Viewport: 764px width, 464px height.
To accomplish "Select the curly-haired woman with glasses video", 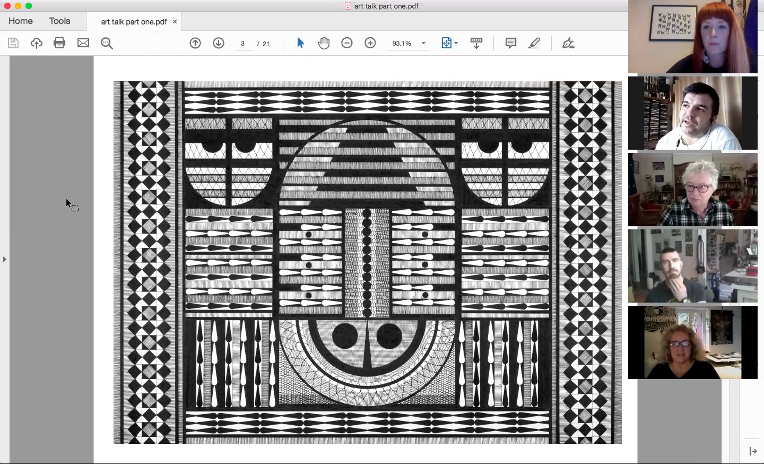I will click(x=693, y=342).
